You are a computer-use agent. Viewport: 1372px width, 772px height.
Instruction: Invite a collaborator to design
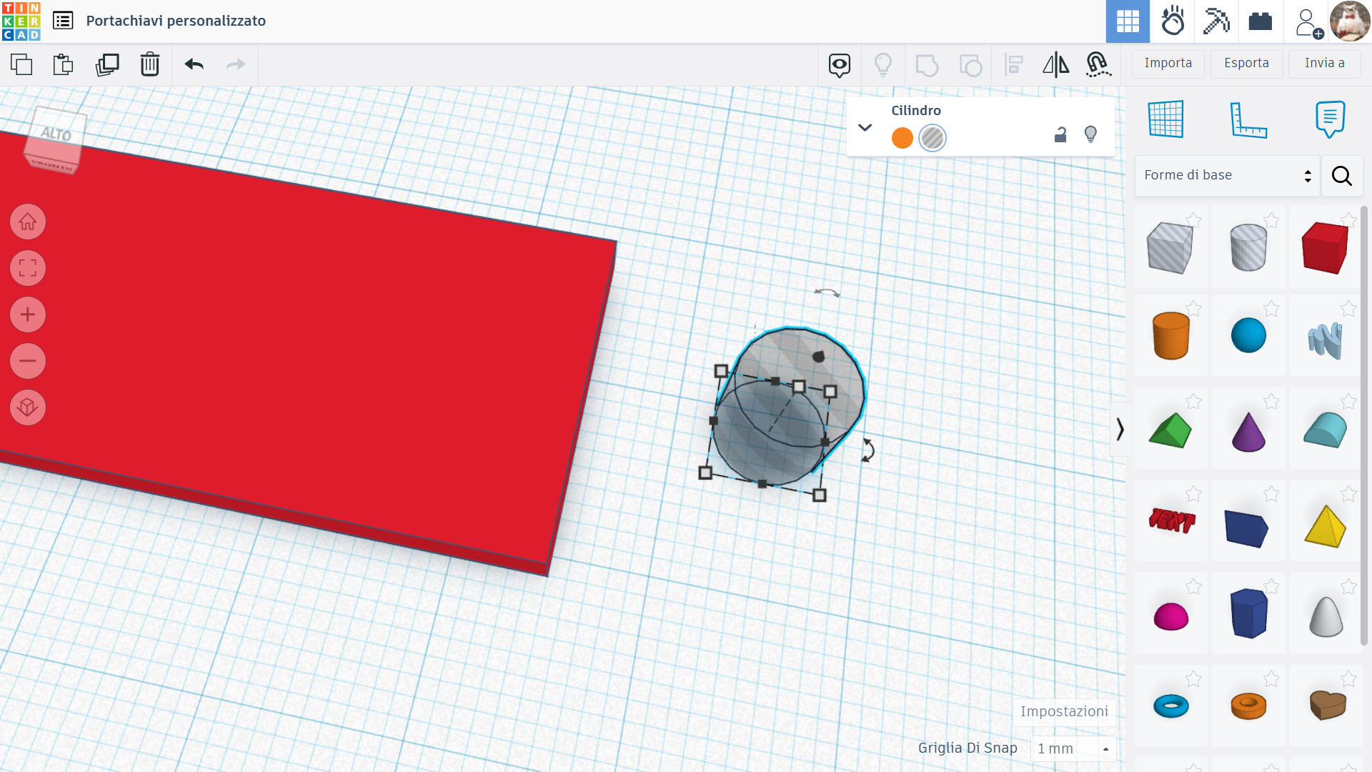1308,23
